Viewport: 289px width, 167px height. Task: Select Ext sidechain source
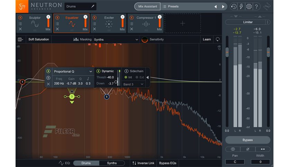pos(140,77)
